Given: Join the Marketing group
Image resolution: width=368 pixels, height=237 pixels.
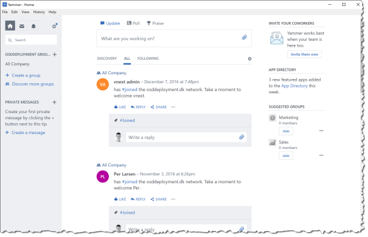Looking at the screenshot, I should 286,131.
